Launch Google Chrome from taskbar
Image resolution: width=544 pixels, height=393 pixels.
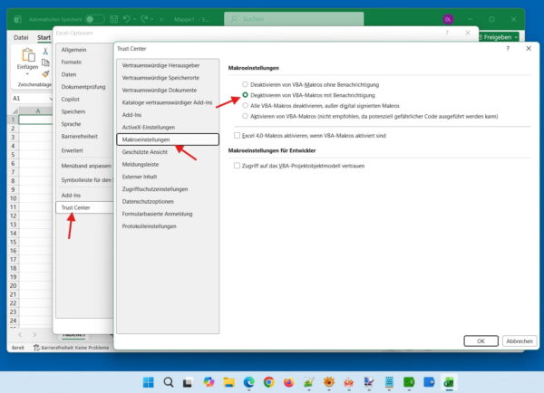269,382
